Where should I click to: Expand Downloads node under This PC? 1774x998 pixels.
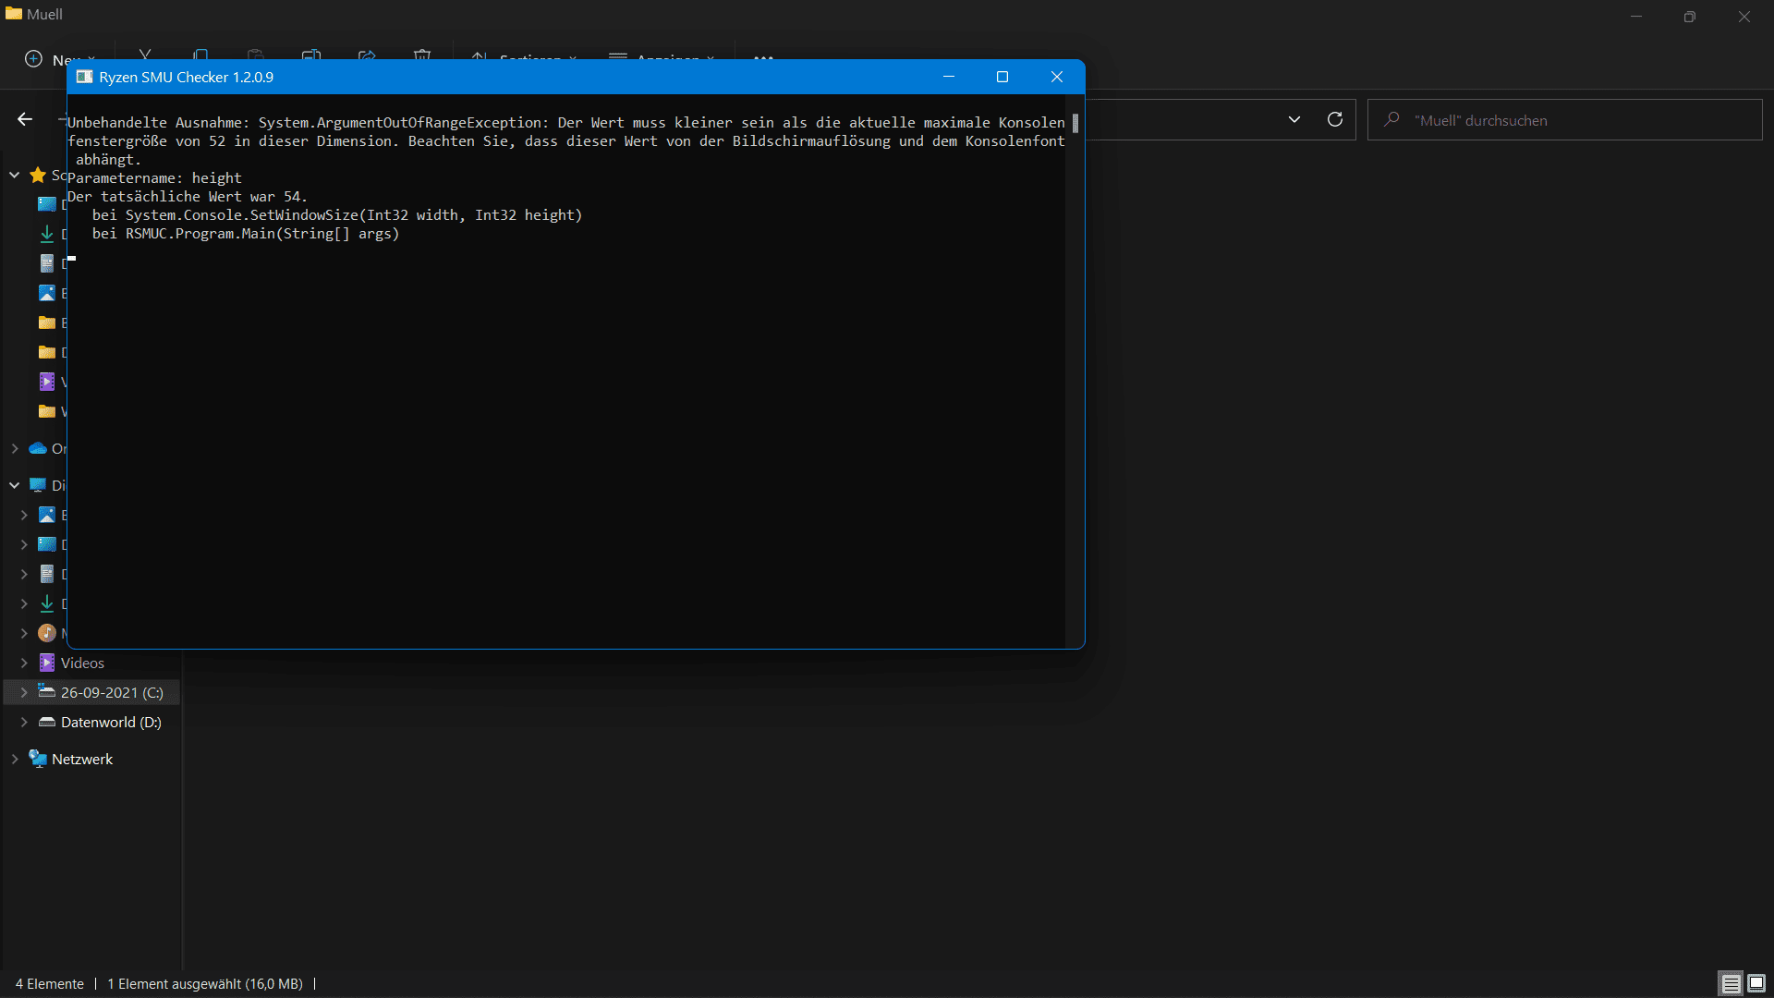tap(24, 603)
